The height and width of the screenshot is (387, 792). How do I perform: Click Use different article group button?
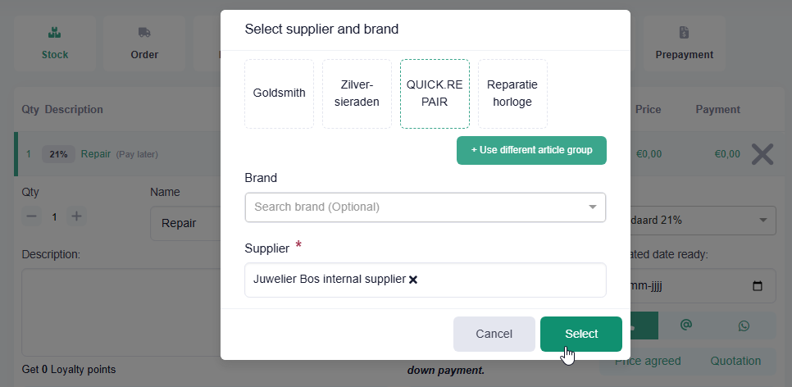(x=531, y=151)
